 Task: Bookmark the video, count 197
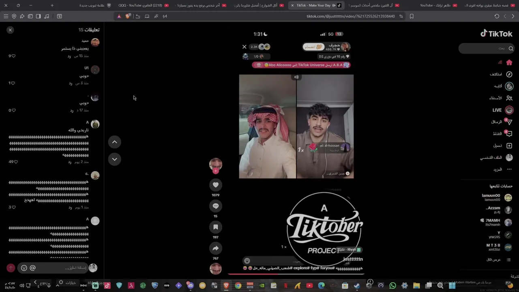216,227
